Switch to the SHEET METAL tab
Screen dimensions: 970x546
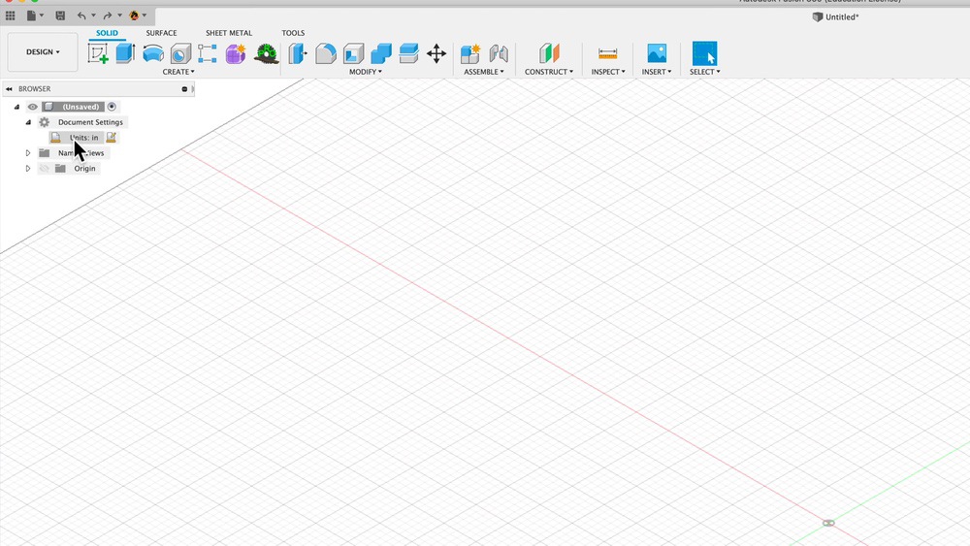[229, 33]
